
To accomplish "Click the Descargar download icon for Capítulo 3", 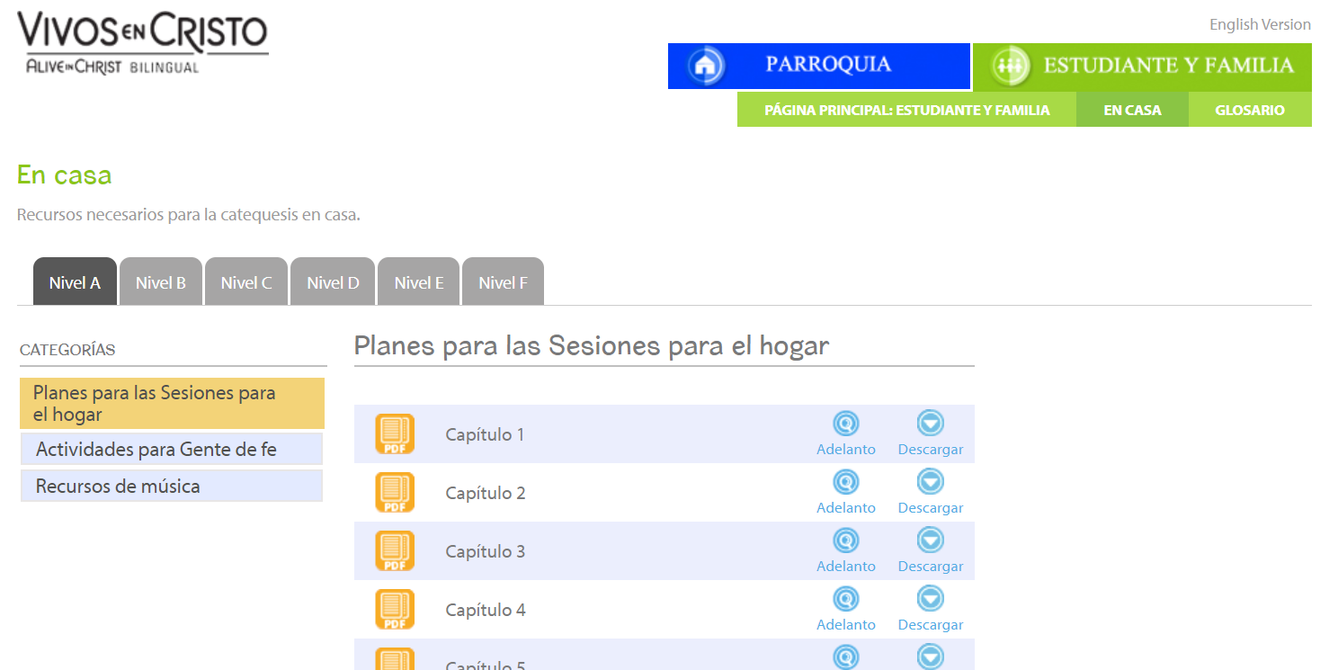I will 930,540.
